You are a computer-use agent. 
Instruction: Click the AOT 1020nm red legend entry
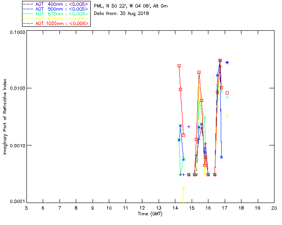click(x=56, y=23)
